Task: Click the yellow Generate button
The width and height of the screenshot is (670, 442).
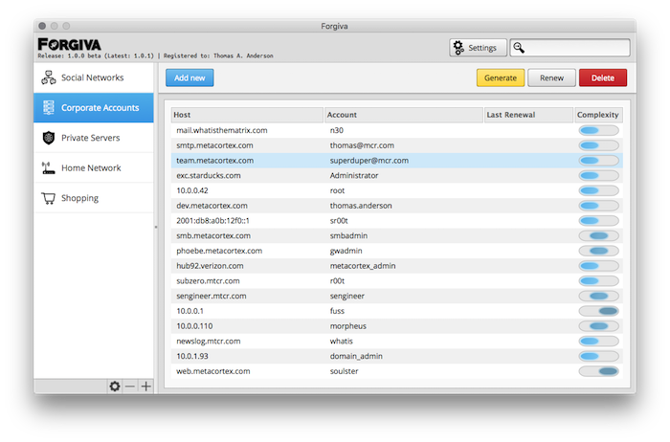Action: tap(501, 77)
